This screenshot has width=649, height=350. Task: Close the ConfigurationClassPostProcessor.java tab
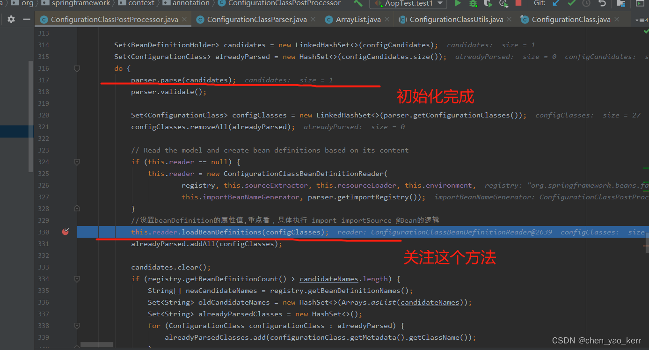184,20
